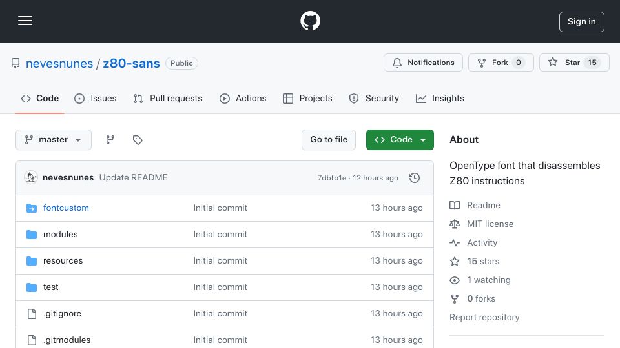The image size is (620, 348).
Task: Open nevesnunes author link in commit row
Action: 68,178
